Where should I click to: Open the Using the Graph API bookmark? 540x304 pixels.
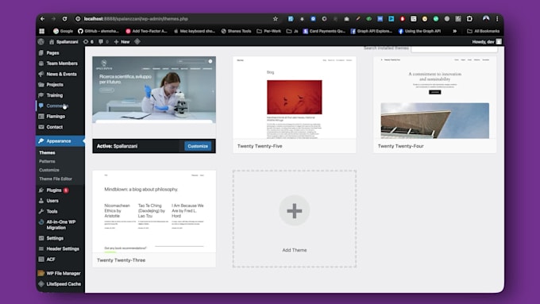[x=419, y=31]
